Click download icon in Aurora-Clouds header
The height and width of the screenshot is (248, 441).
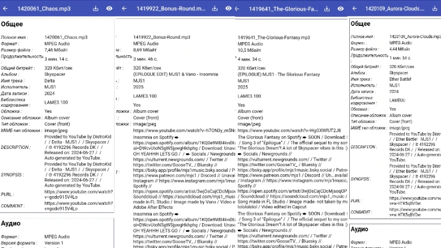[435, 9]
